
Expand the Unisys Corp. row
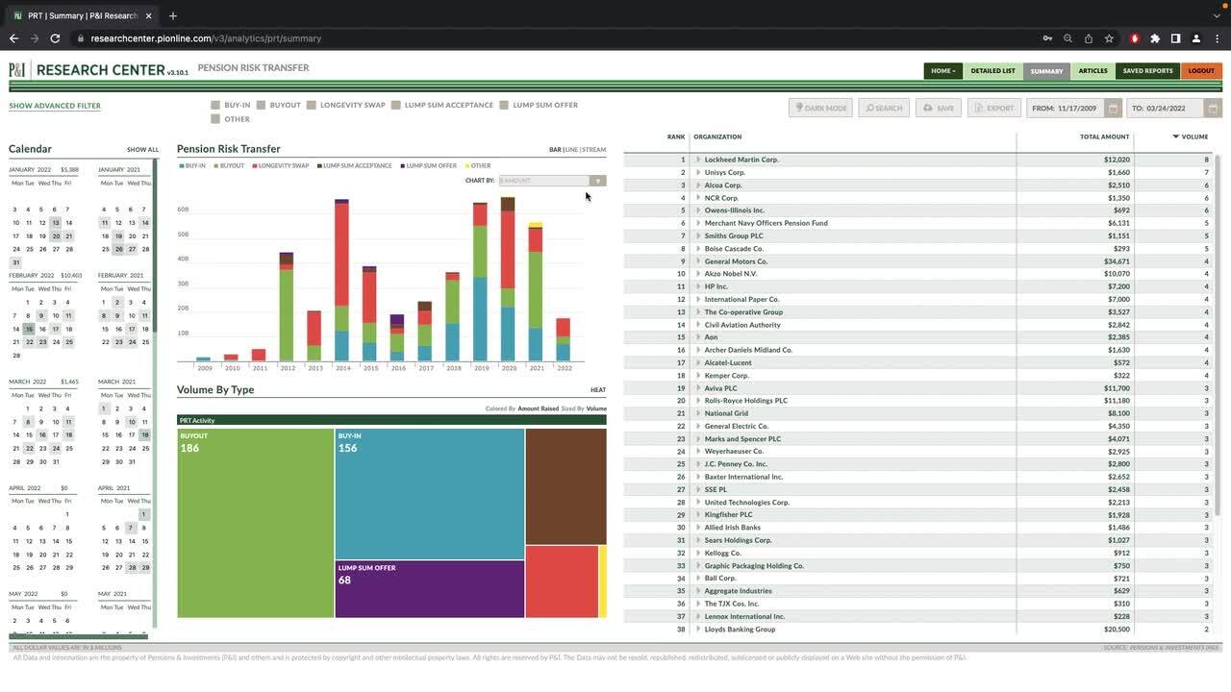click(x=698, y=172)
